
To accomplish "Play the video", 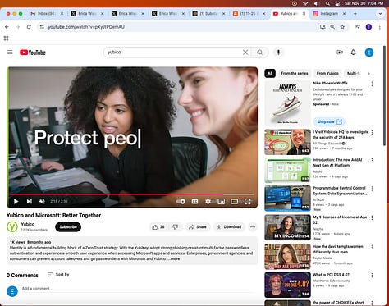I will tap(16, 202).
